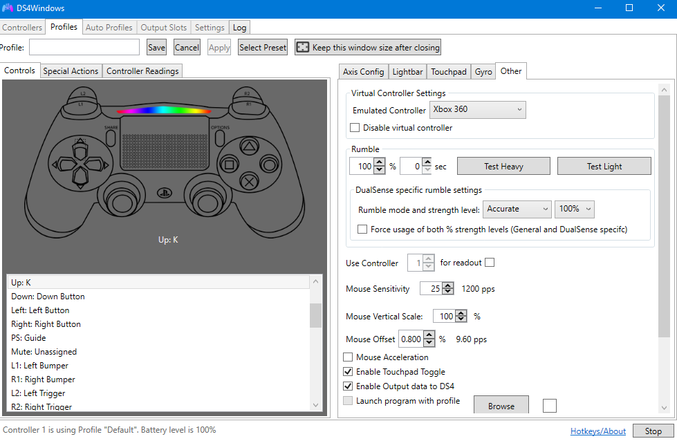Click the triangle button on the controller

pyautogui.click(x=248, y=146)
